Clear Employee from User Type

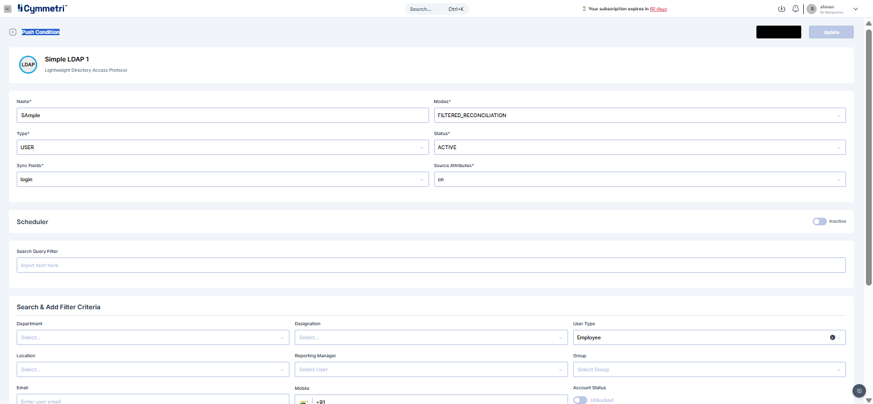(x=832, y=337)
